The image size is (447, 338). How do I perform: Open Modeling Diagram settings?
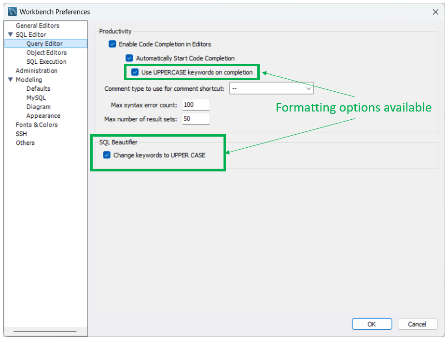[x=39, y=107]
